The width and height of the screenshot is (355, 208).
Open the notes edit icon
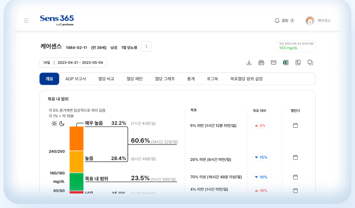tap(298, 63)
